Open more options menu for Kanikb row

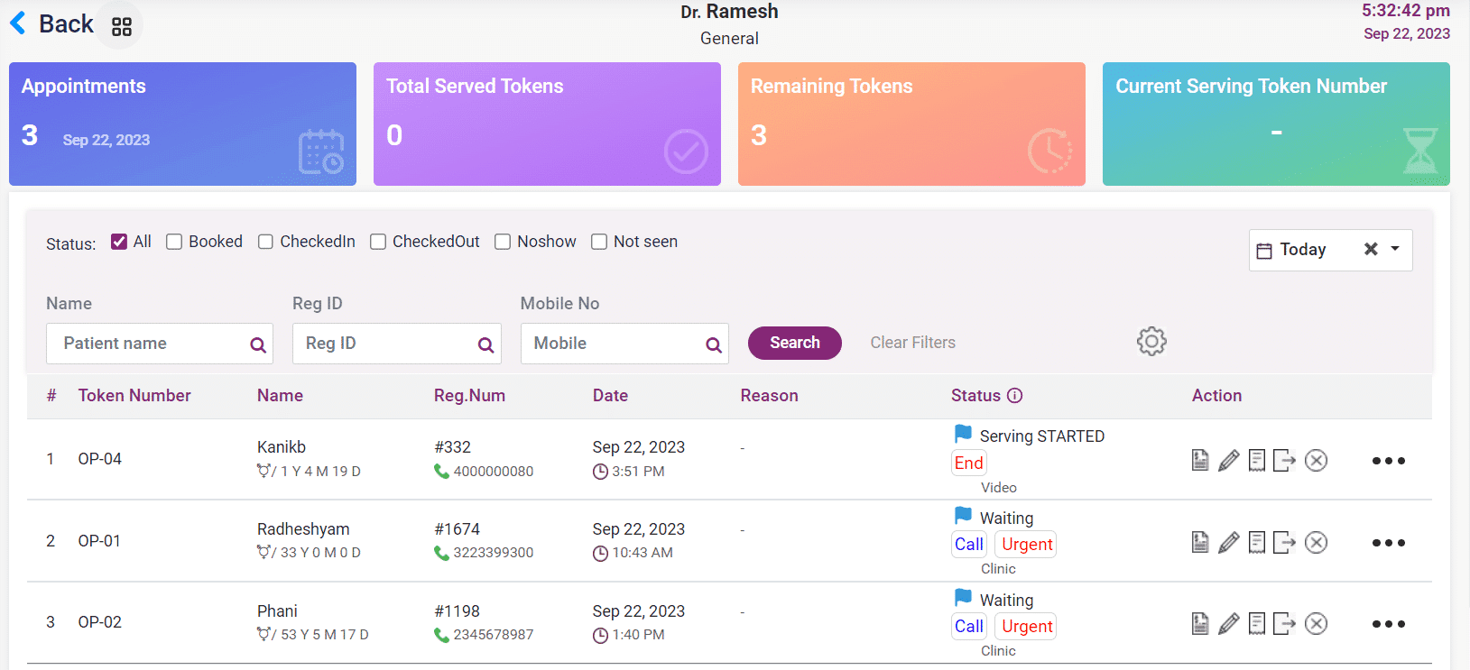pyautogui.click(x=1388, y=461)
